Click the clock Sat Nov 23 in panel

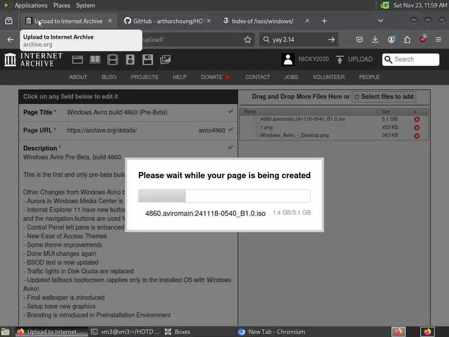(x=420, y=5)
